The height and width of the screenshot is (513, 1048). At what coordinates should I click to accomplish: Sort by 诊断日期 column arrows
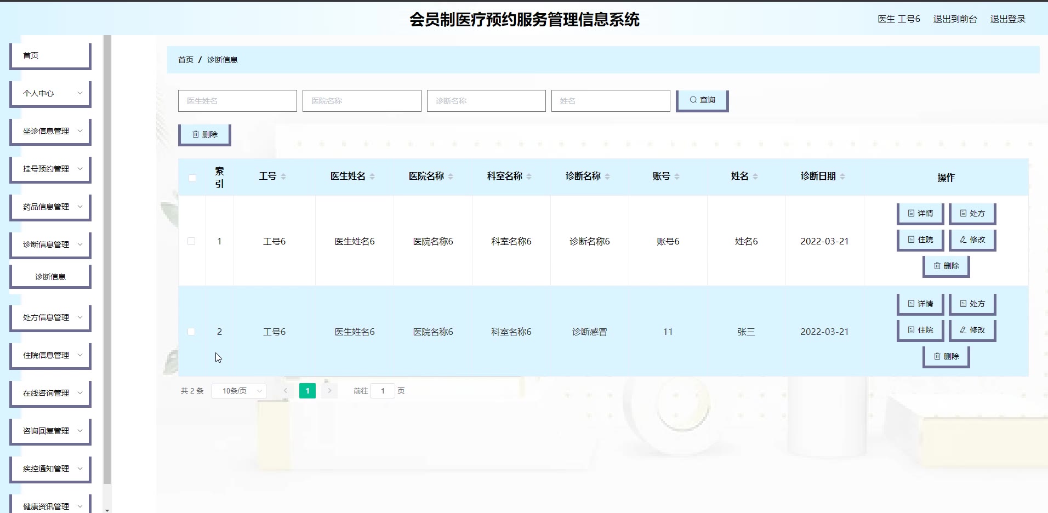tap(842, 176)
